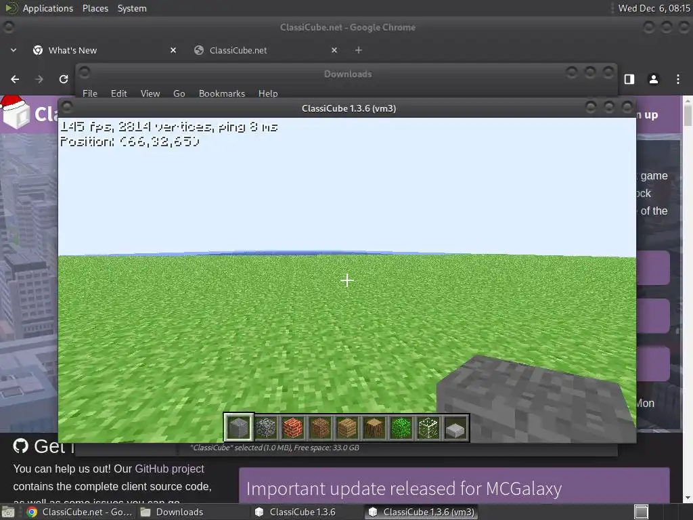The image size is (693, 520).
Task: Expand Chrome tab search chevron
Action: [x=14, y=50]
